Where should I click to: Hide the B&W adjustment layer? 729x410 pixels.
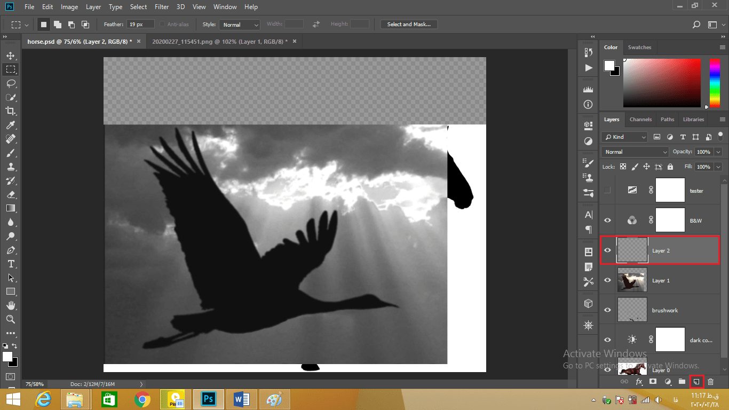[x=607, y=220]
